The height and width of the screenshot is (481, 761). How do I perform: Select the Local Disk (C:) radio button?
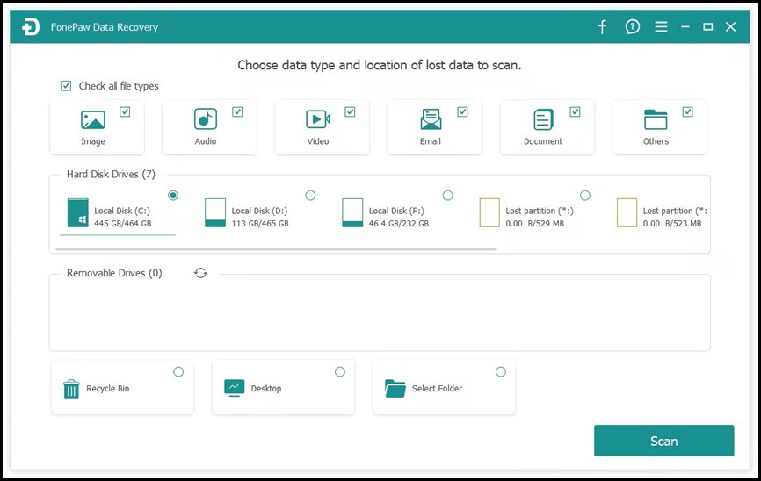173,196
